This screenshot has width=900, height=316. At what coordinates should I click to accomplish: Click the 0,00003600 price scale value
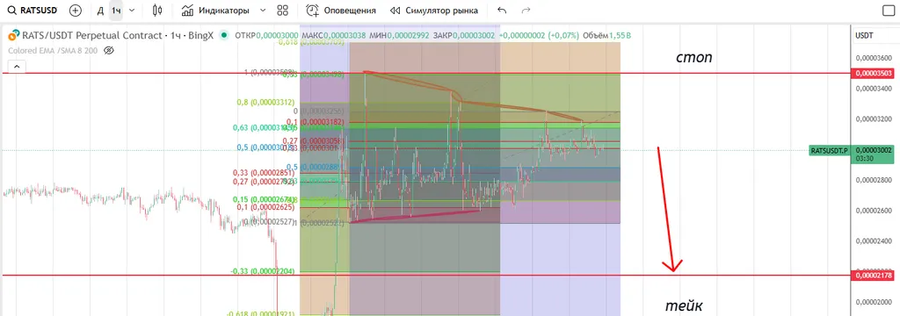pyautogui.click(x=874, y=59)
